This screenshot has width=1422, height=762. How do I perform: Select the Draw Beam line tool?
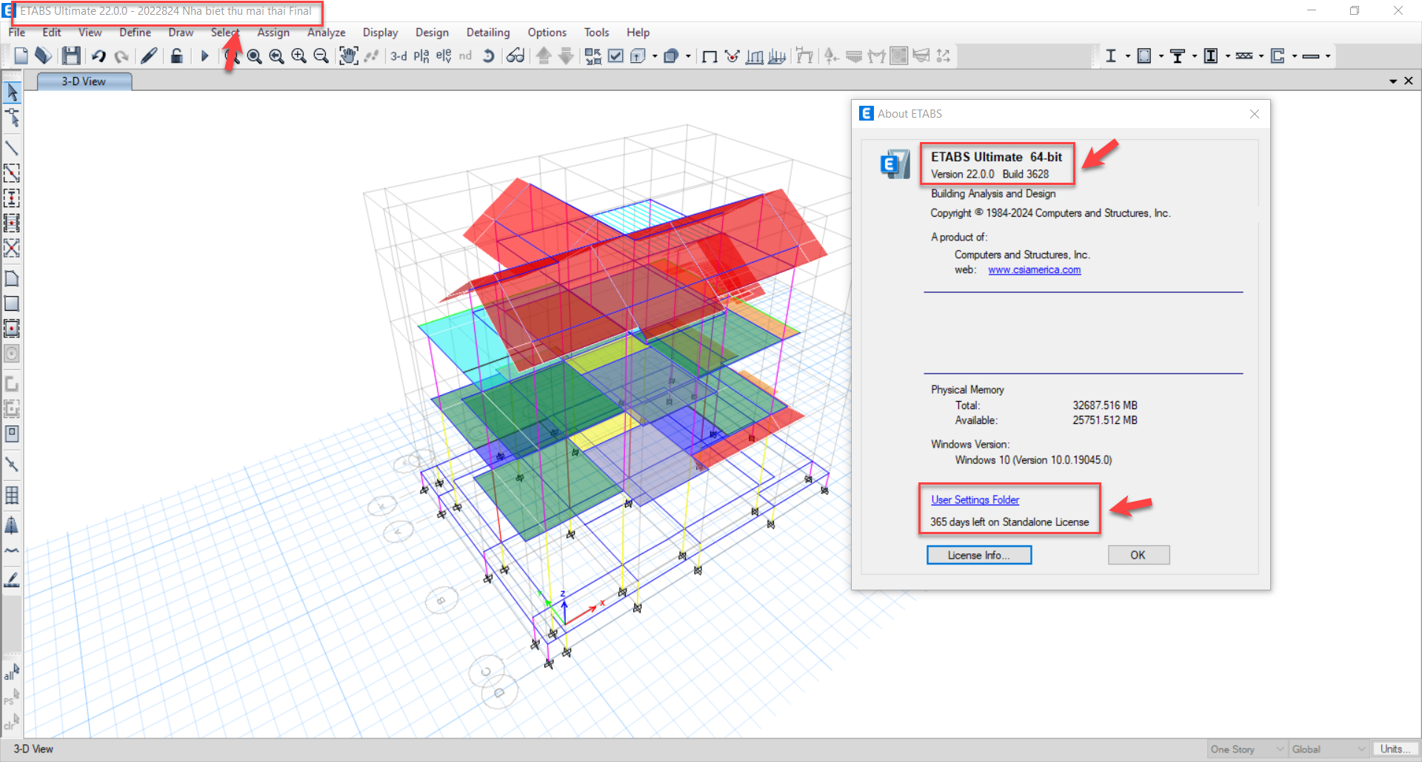pos(12,148)
